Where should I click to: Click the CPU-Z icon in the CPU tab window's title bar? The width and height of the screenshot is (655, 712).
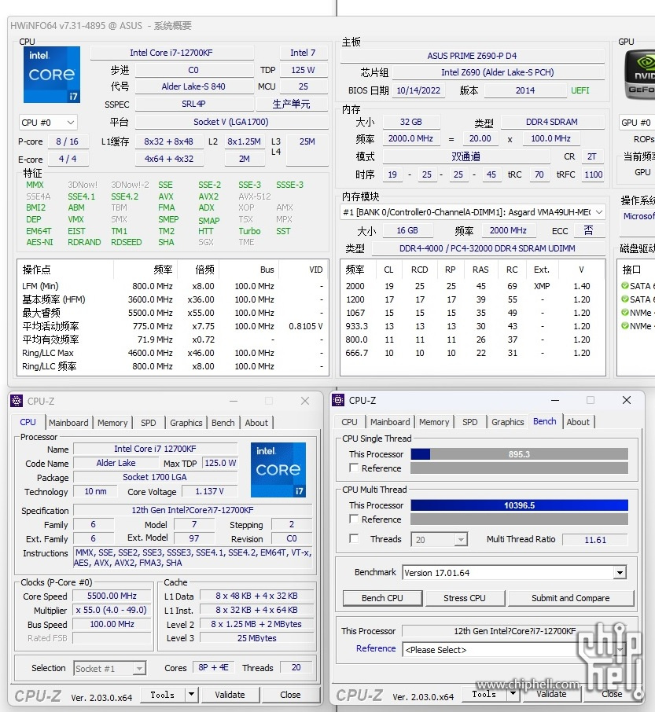click(17, 401)
